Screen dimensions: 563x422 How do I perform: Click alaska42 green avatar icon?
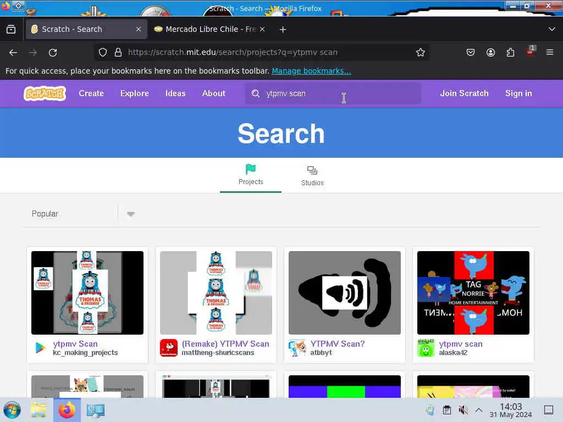click(426, 348)
